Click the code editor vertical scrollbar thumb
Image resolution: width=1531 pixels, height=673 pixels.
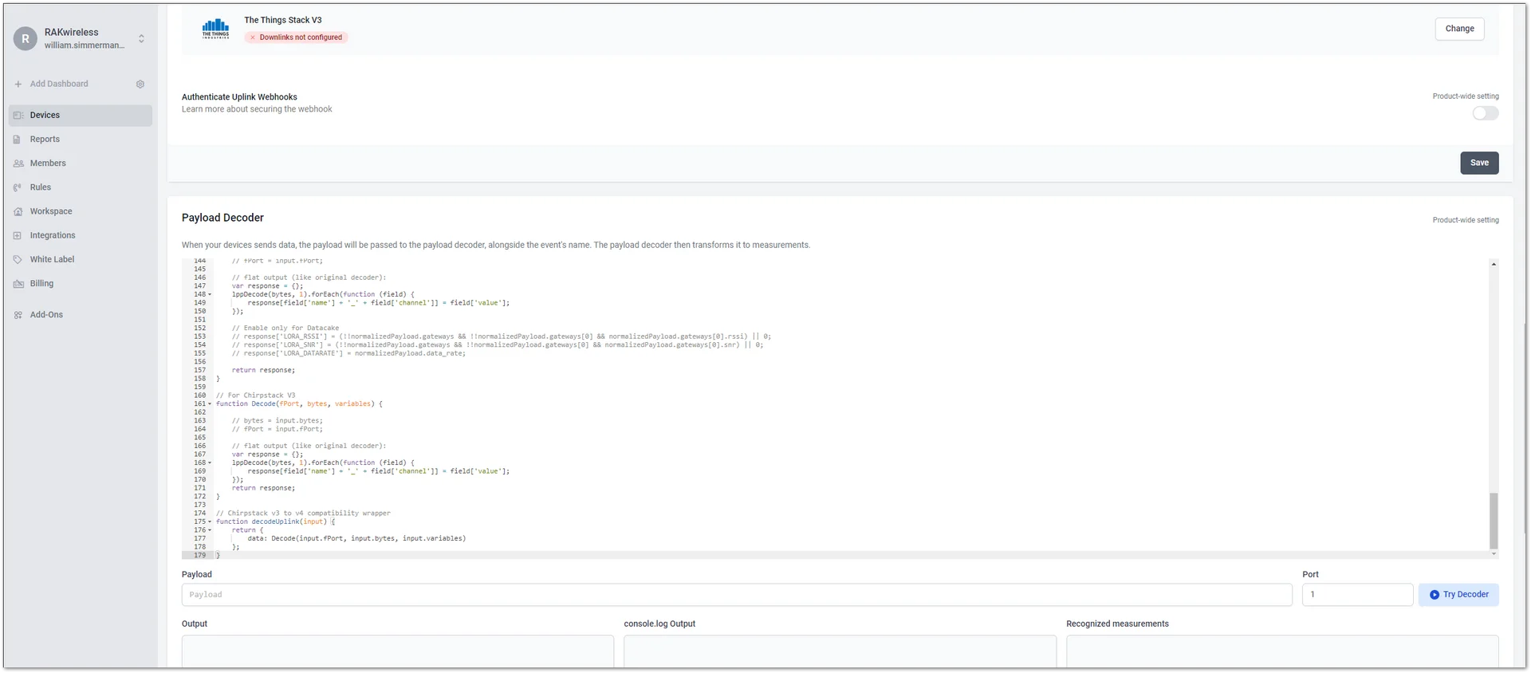point(1494,521)
